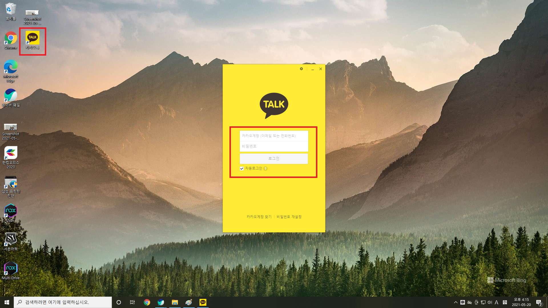Select the Chrome desktop shortcut
548x308 pixels.
tap(11, 40)
